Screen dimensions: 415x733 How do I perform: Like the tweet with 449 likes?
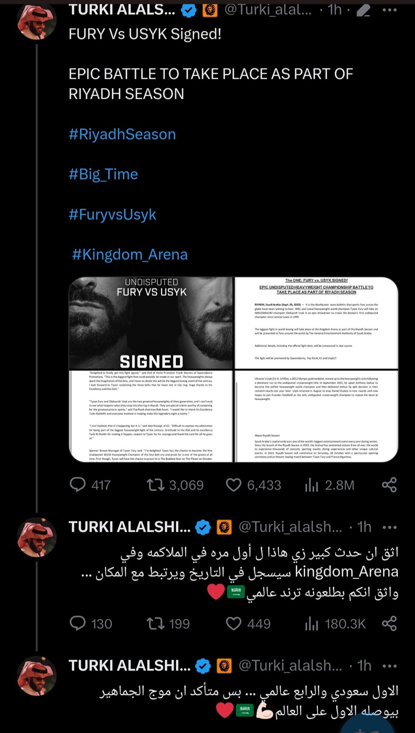233,623
